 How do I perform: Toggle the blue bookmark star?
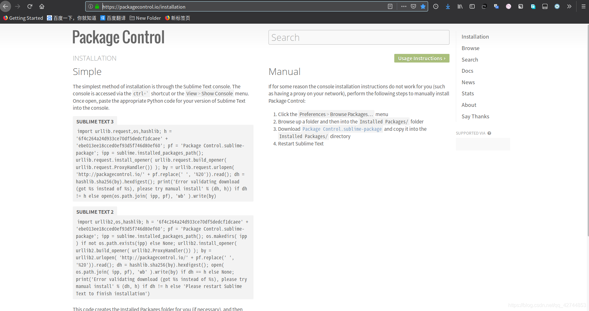tap(423, 6)
